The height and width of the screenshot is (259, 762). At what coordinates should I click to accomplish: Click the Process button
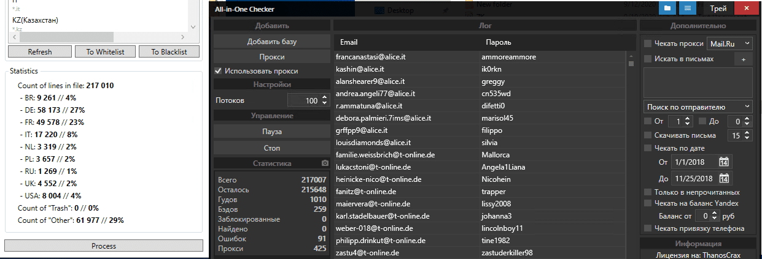click(104, 246)
